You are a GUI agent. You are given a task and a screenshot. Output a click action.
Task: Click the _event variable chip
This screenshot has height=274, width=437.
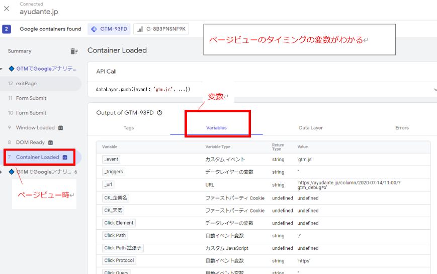pyautogui.click(x=111, y=159)
